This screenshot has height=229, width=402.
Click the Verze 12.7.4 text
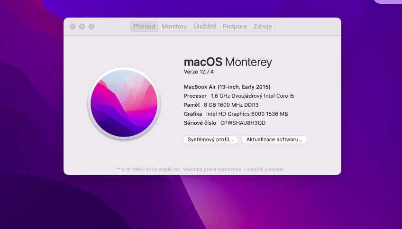point(199,72)
